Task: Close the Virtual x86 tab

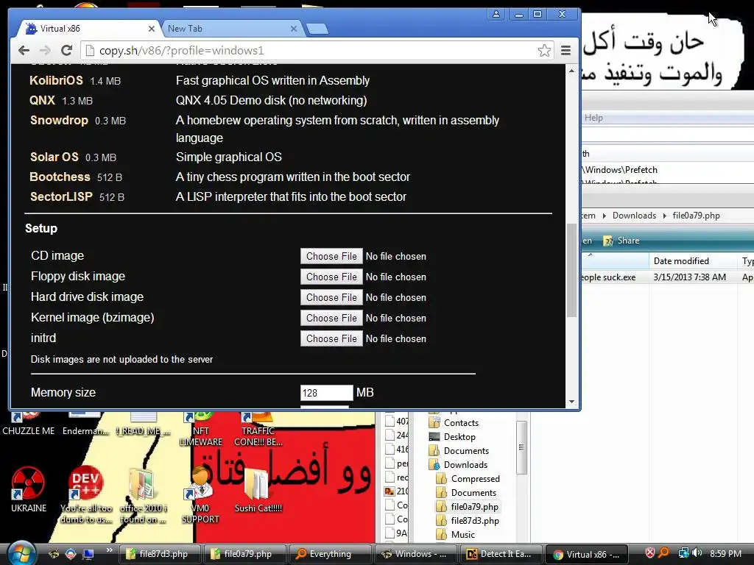Action: (151, 29)
